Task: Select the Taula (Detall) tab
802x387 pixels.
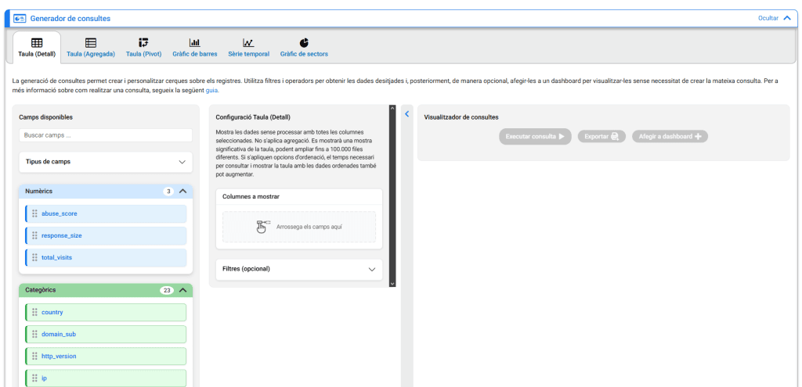Action: (37, 47)
